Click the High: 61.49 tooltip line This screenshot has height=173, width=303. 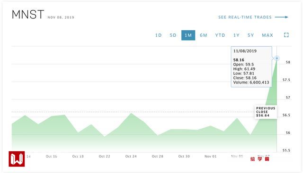pos(244,69)
